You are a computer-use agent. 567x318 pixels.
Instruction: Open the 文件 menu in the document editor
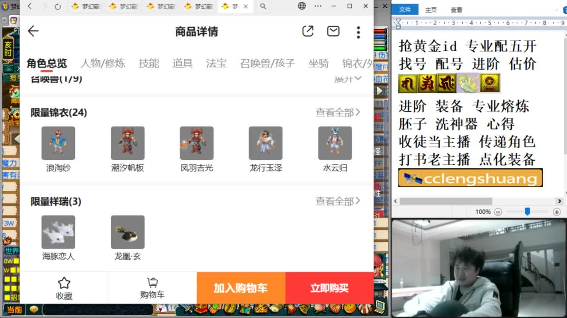click(405, 9)
